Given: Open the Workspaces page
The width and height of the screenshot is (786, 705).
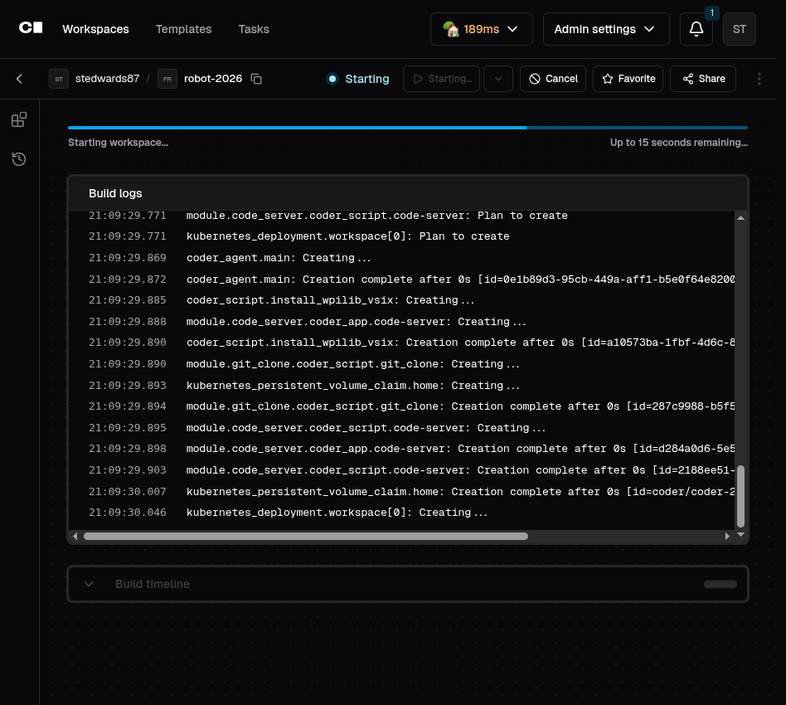Looking at the screenshot, I should tap(95, 29).
